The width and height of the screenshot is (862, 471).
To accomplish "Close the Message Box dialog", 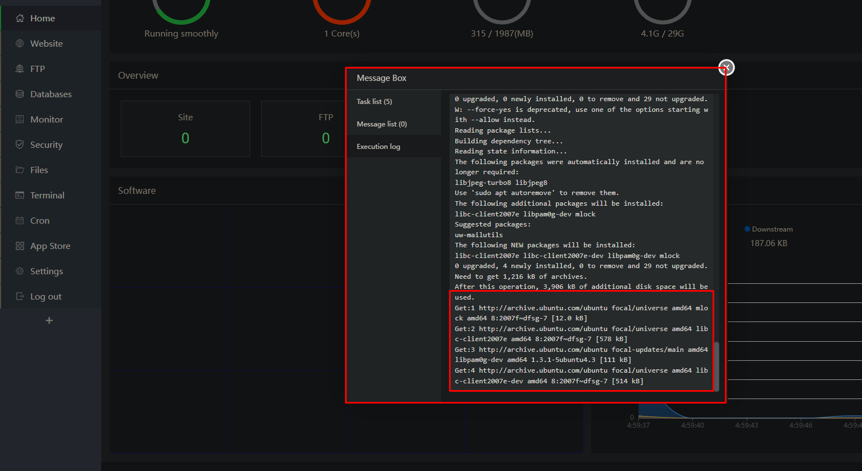I will coord(727,67).
